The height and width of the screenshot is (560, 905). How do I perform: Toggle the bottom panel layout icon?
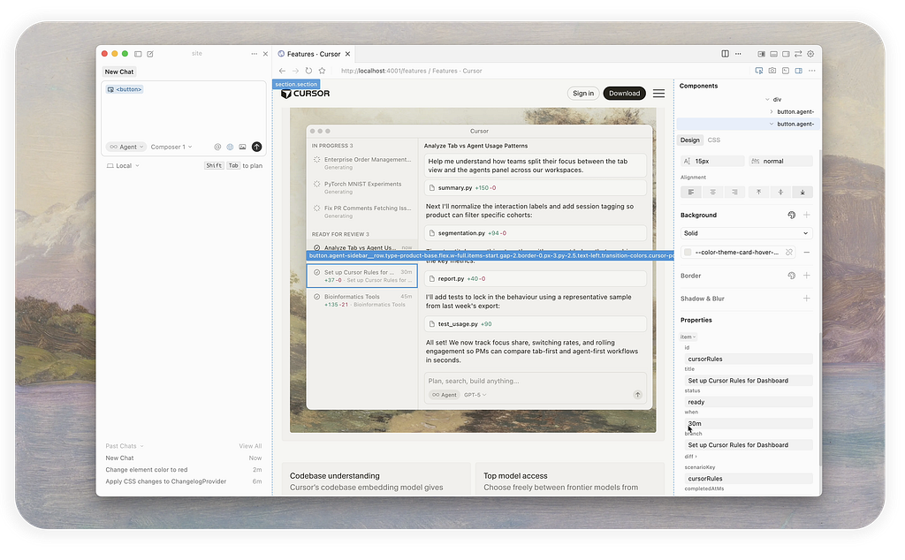click(774, 54)
